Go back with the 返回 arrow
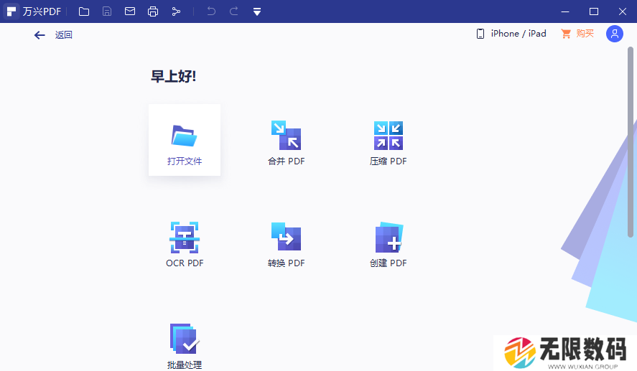The height and width of the screenshot is (371, 637). pyautogui.click(x=53, y=35)
